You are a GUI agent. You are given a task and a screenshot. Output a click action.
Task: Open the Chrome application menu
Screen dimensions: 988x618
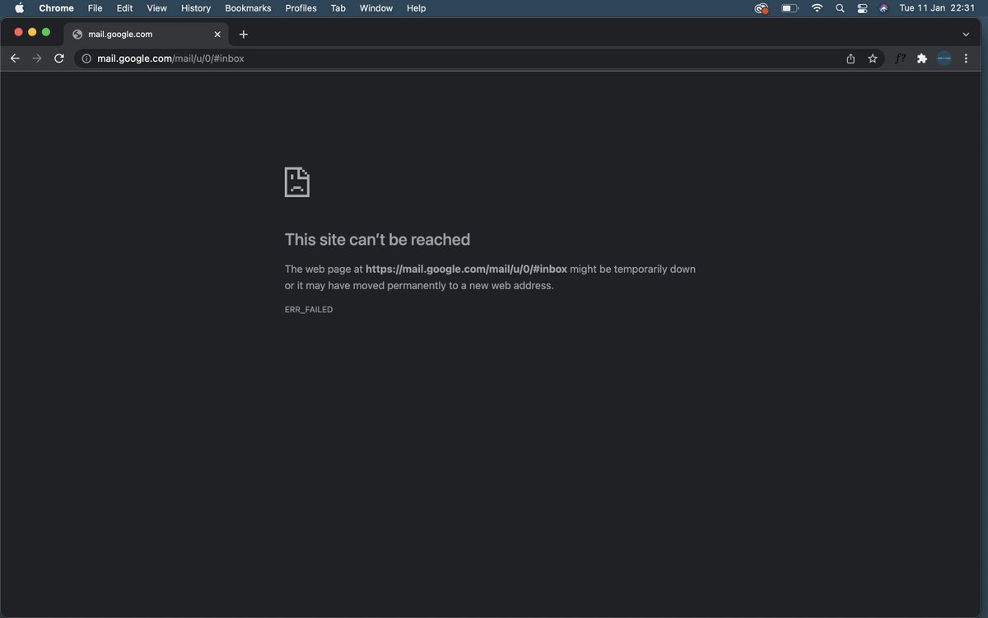[56, 8]
